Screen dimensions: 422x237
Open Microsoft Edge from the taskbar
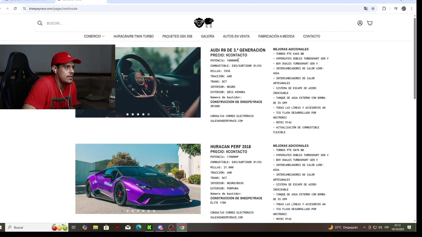tap(138, 227)
